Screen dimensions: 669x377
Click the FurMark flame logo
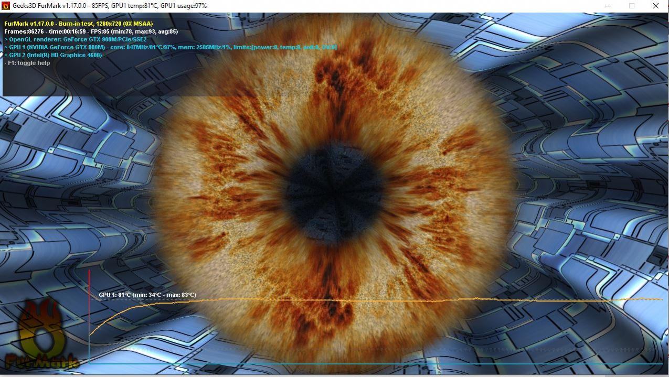[41, 333]
